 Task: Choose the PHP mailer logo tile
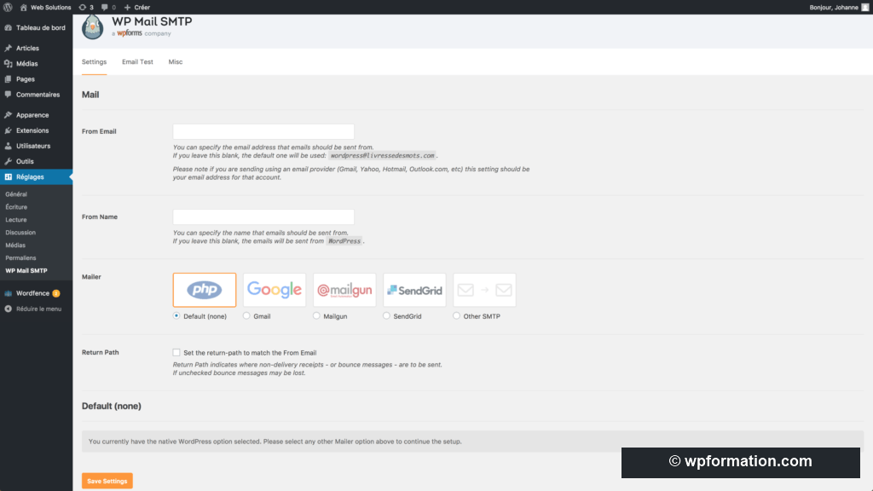(x=205, y=290)
